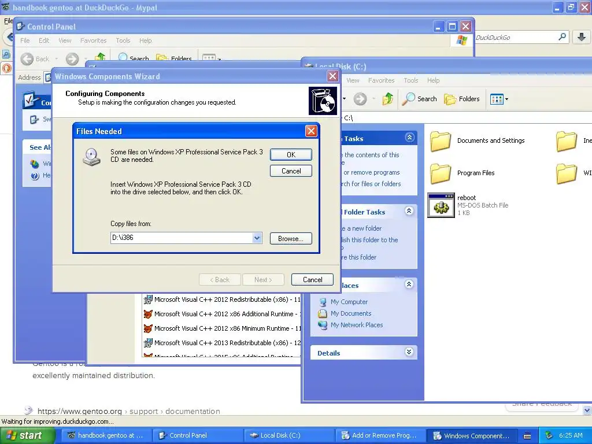Close the Files Needed dialog
The width and height of the screenshot is (592, 444).
[x=311, y=131]
